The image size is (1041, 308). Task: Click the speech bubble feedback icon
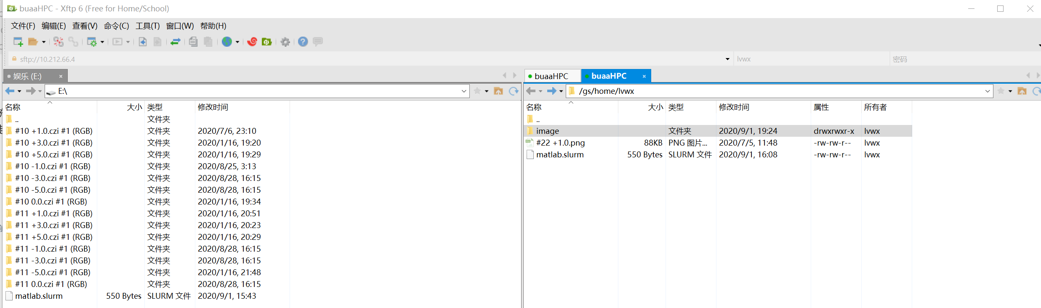click(x=318, y=42)
